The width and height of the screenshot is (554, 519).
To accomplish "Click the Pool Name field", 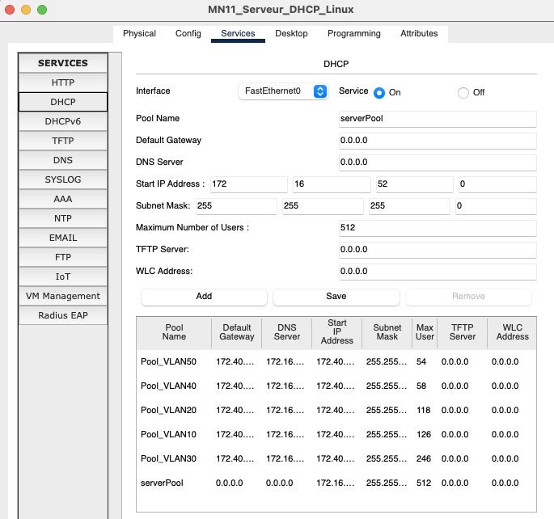I will click(x=438, y=119).
